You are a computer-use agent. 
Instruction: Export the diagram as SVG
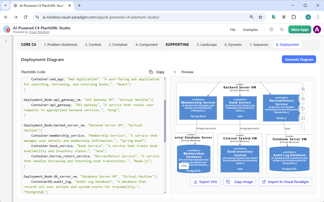tap(205, 182)
